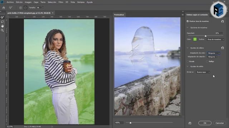Open the 3D menu
The height and width of the screenshot is (128, 229).
coord(67,2)
